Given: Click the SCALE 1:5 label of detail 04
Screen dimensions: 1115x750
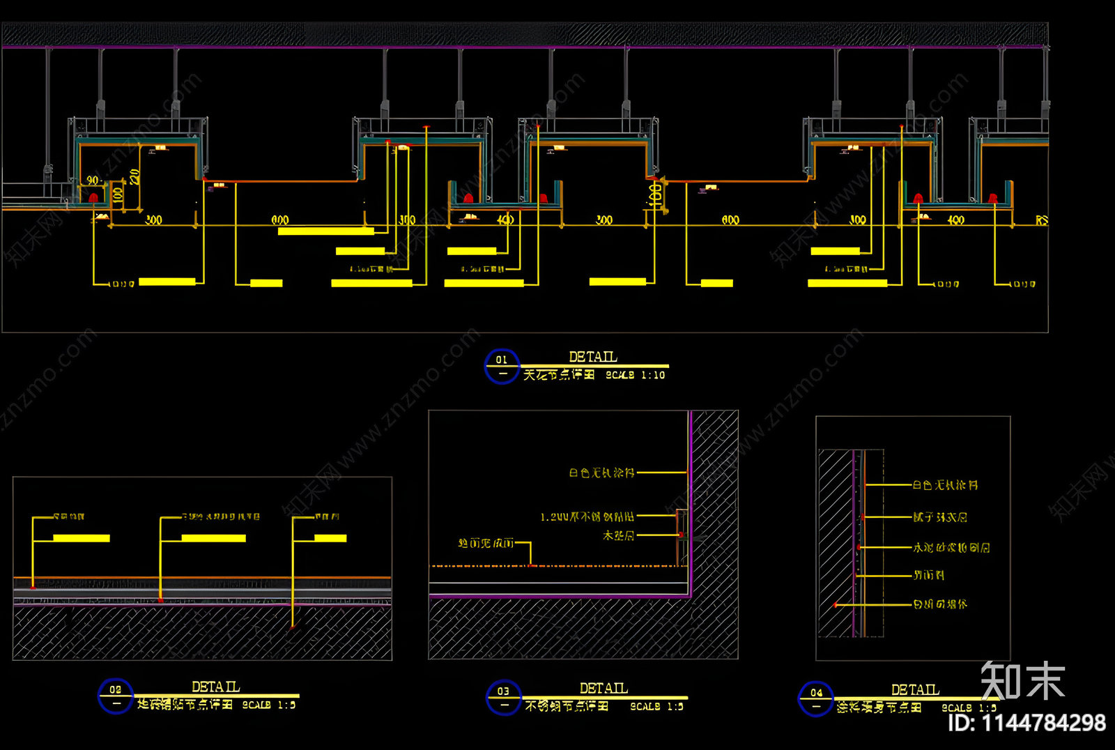Looking at the screenshot, I should 969,707.
